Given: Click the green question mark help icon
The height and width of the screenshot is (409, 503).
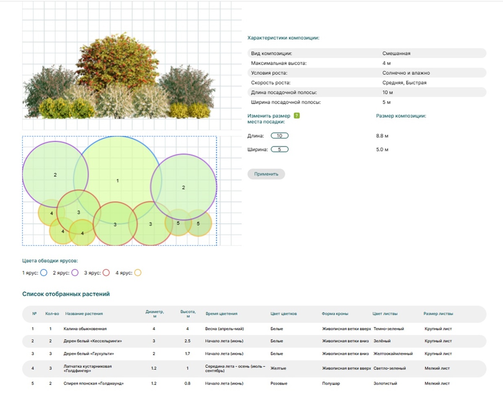Looking at the screenshot, I should (x=297, y=116).
